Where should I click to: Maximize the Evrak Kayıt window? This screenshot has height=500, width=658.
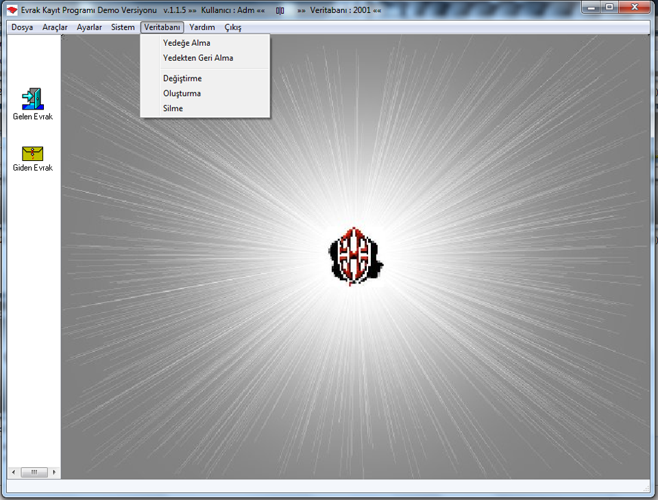point(609,7)
